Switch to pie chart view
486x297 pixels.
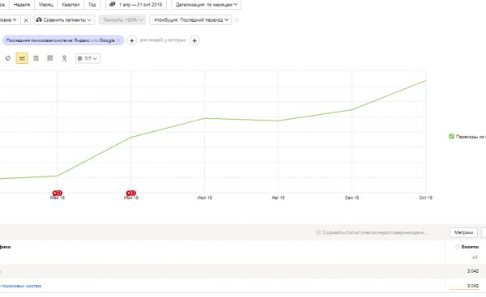[x=8, y=58]
